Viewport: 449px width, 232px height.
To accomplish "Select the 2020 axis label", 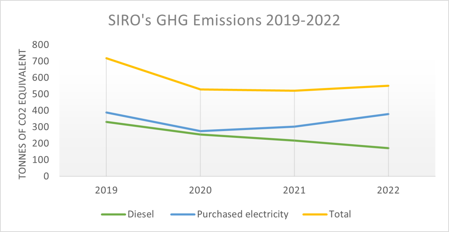I will coord(200,190).
